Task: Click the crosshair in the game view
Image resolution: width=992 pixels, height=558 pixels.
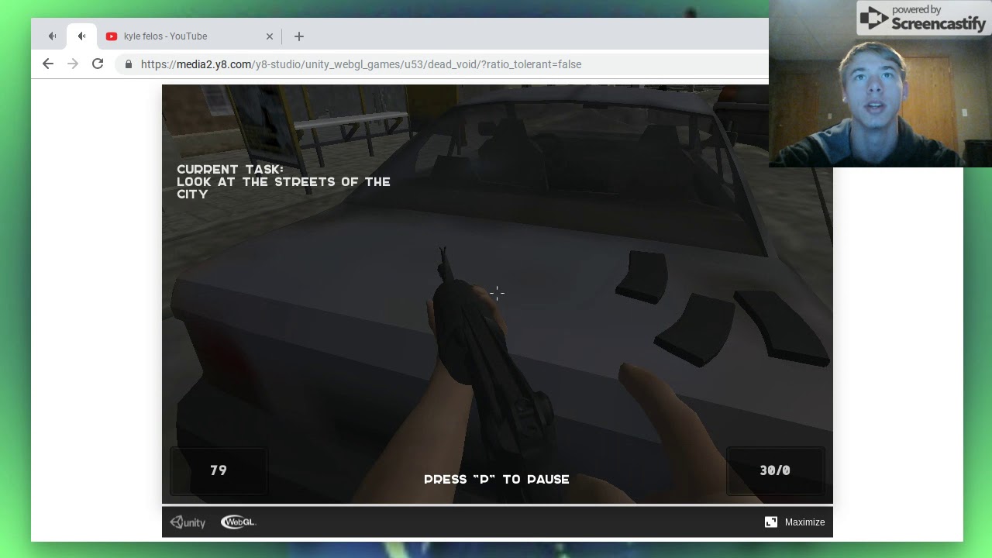Action: tap(498, 293)
